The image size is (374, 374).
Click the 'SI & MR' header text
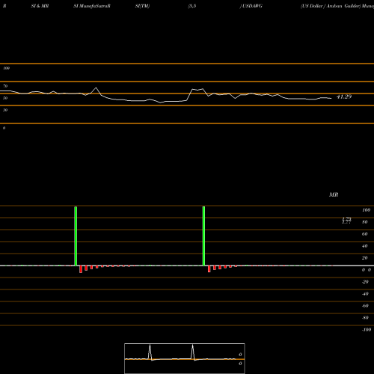[40, 6]
